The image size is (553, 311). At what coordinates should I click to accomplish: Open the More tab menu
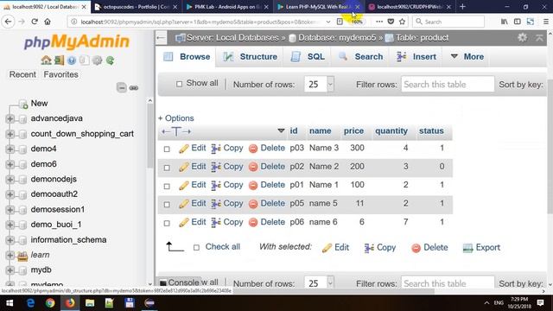(x=467, y=57)
